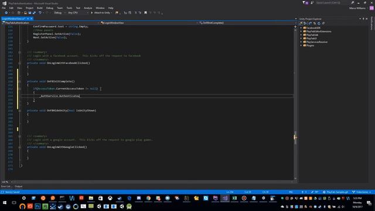Close the LoginWindowView.cs document tab

31,19
